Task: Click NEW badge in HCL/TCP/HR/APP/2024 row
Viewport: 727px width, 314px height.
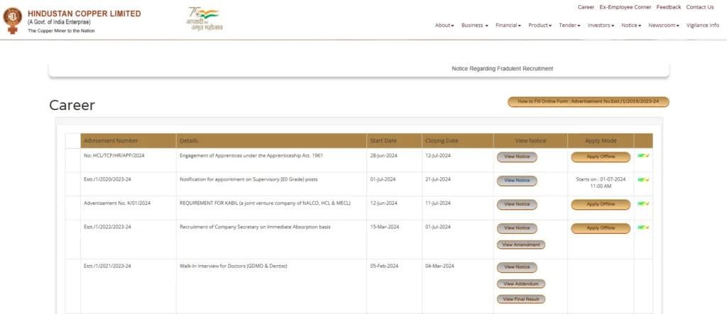Action: tap(643, 156)
